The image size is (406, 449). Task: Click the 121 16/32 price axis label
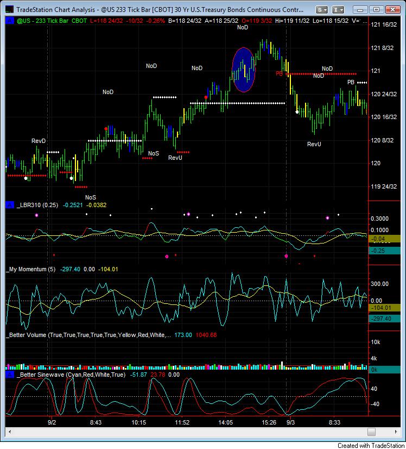(x=384, y=24)
